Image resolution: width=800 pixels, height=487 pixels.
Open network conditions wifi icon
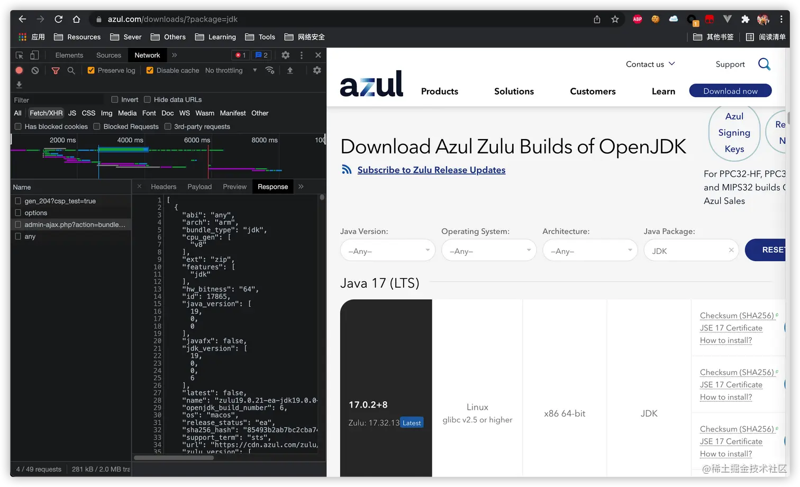click(x=270, y=70)
